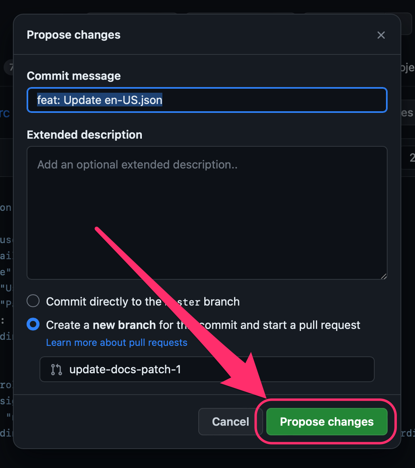Click the green Propose changes button
This screenshot has height=468, width=415.
tap(326, 422)
